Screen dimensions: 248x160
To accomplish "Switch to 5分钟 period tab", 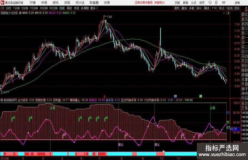I will pyautogui.click(x=24, y=8).
